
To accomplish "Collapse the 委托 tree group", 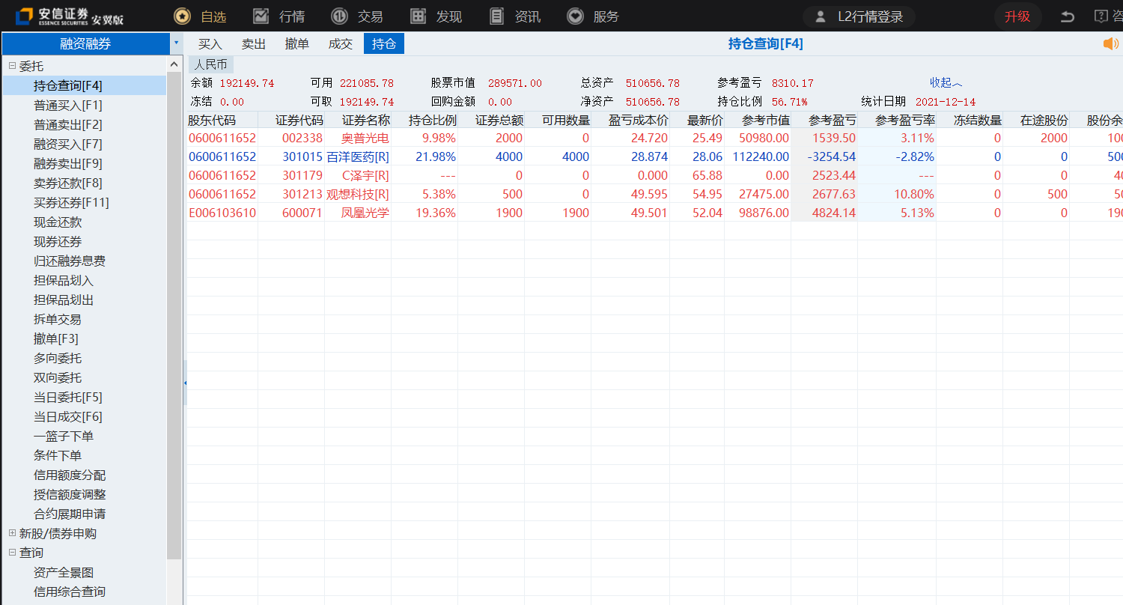I will tap(12, 66).
